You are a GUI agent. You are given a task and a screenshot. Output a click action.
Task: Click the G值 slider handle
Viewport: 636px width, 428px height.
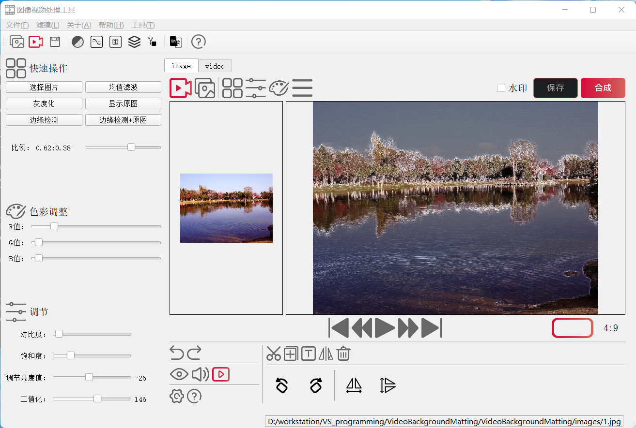39,242
